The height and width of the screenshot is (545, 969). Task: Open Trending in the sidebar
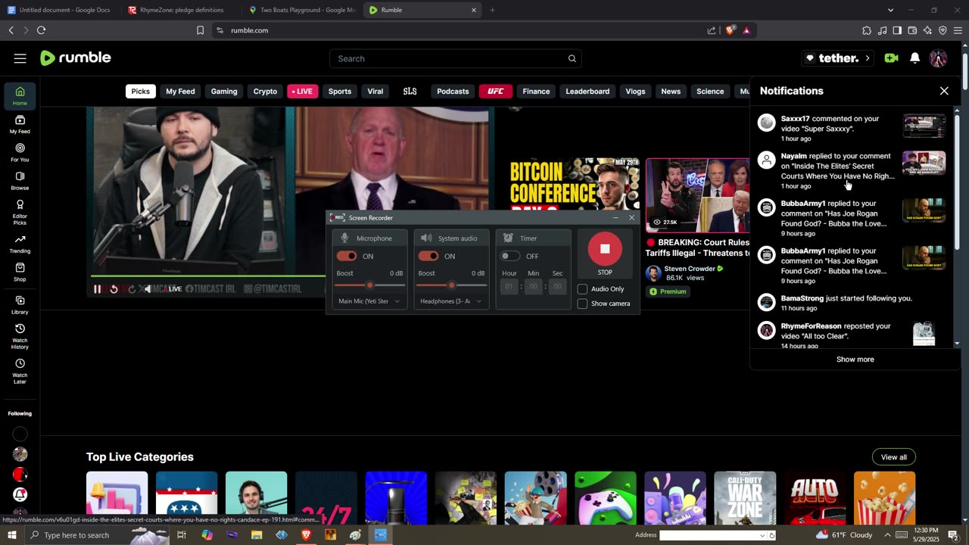click(x=20, y=244)
